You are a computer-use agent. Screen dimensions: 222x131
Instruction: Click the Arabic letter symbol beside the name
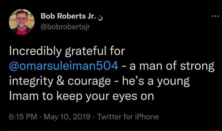click(100, 17)
